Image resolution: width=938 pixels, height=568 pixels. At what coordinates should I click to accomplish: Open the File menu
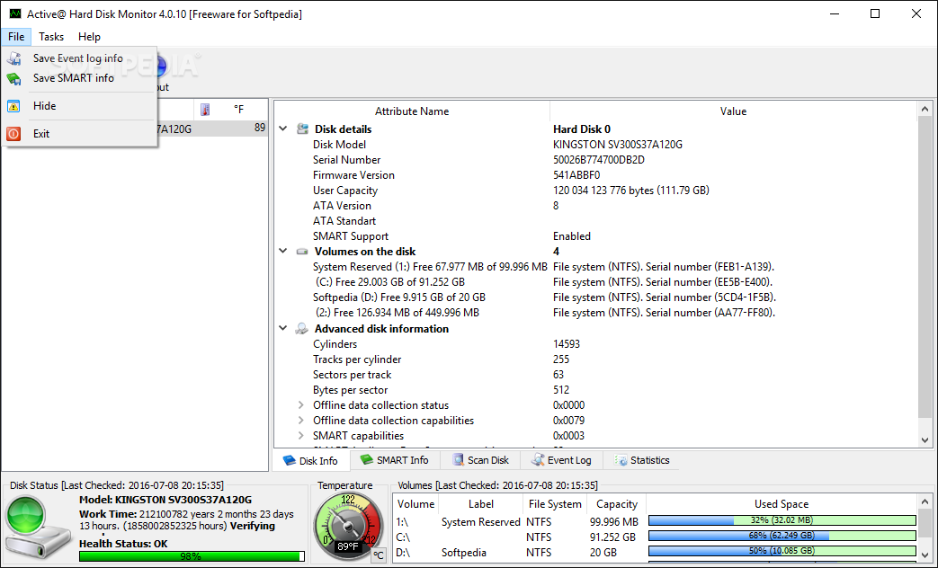click(16, 37)
